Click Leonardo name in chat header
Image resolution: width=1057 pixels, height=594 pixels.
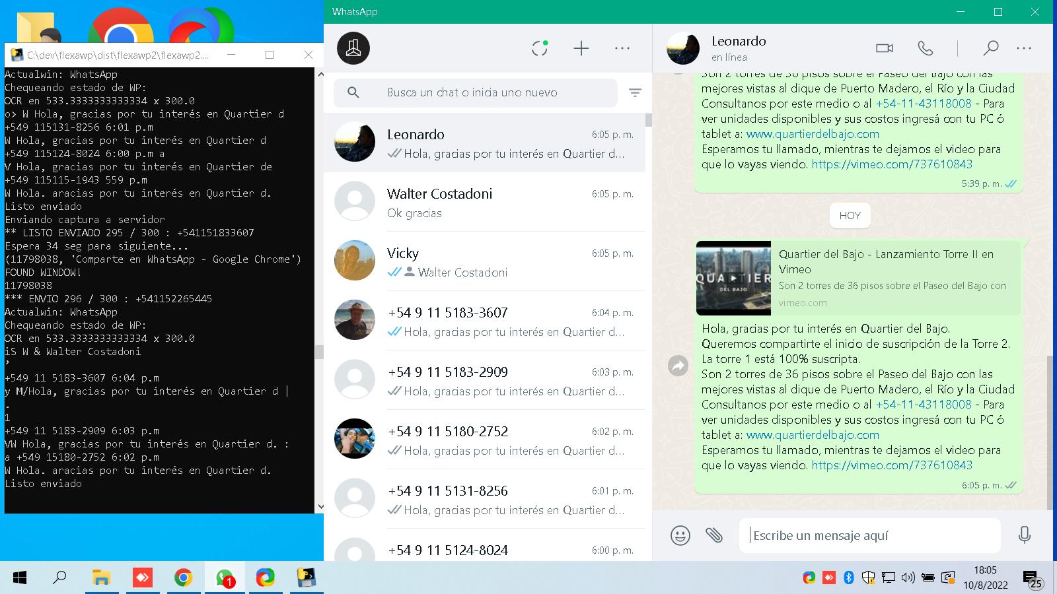[x=739, y=41]
